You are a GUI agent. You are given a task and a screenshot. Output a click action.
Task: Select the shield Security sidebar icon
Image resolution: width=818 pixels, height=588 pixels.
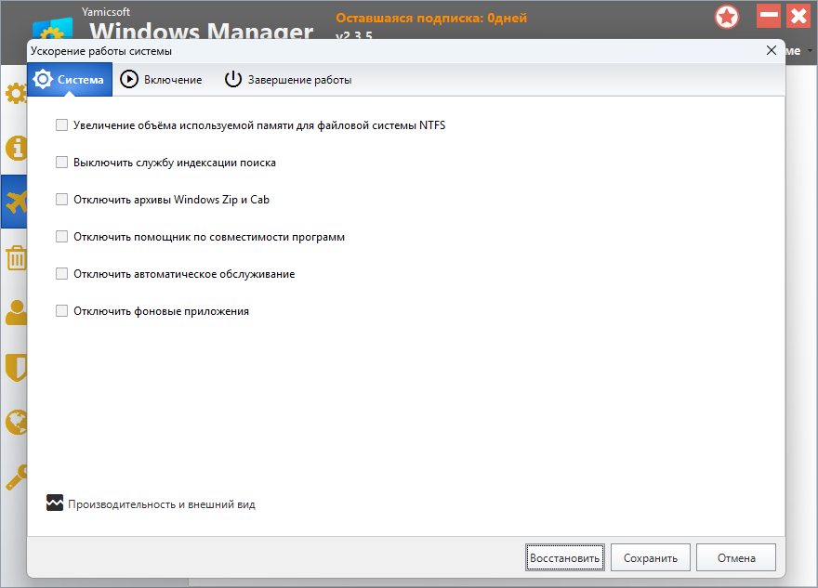tap(14, 368)
